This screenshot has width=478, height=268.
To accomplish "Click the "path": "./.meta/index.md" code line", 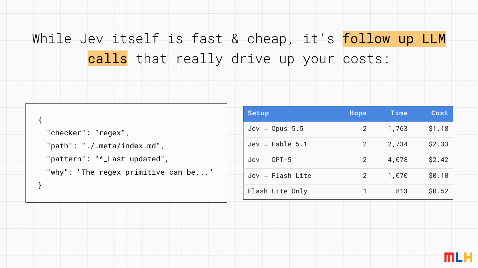I will tap(105, 146).
